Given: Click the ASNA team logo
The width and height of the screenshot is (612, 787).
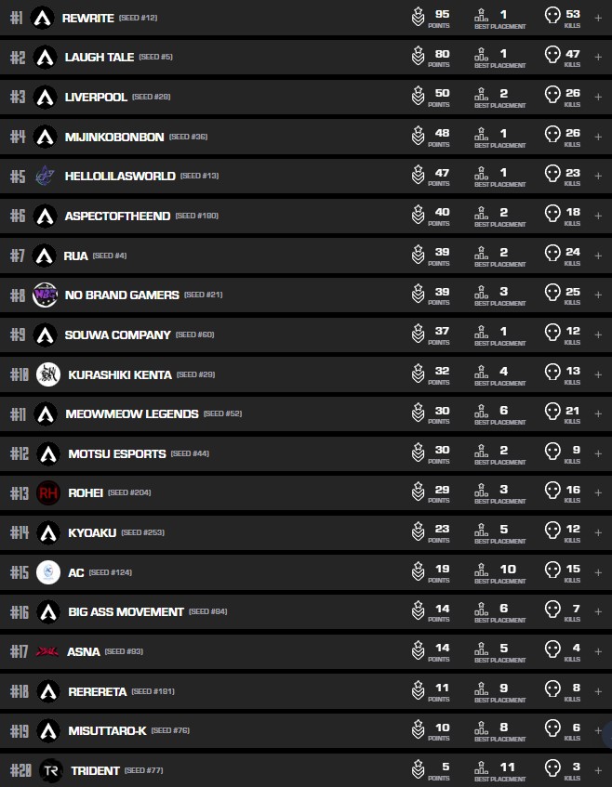Looking at the screenshot, I should tap(47, 652).
